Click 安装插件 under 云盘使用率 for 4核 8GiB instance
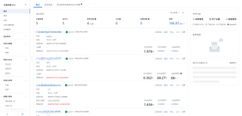Screen dimensions: 242x116 [175, 104]
